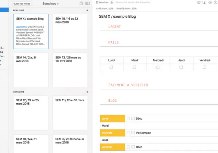218x153 pixels.
Task: Click the yellow Lundi cell in BLOG table
Action: [112, 119]
